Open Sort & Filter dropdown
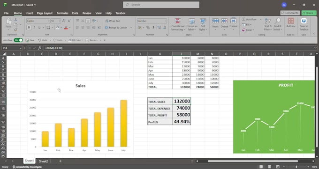This screenshot has width=319, height=169. click(x=268, y=24)
